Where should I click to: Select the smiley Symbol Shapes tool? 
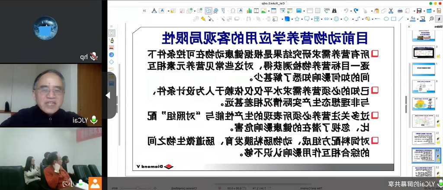tap(336, 19)
